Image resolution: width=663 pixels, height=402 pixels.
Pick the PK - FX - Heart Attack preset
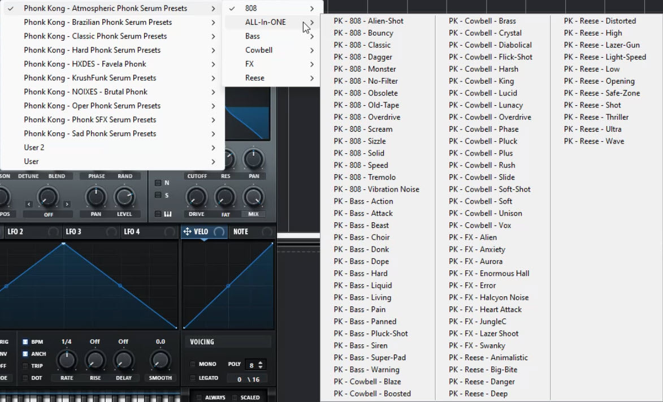[x=485, y=310]
